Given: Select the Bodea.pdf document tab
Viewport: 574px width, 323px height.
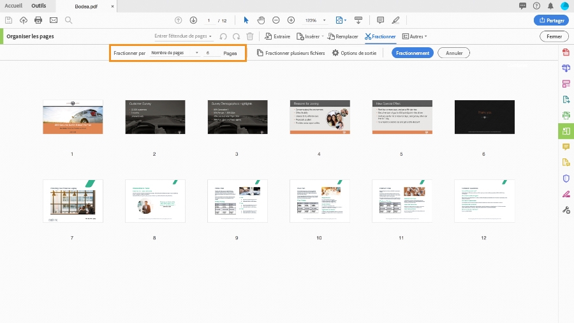Looking at the screenshot, I should coord(86,6).
